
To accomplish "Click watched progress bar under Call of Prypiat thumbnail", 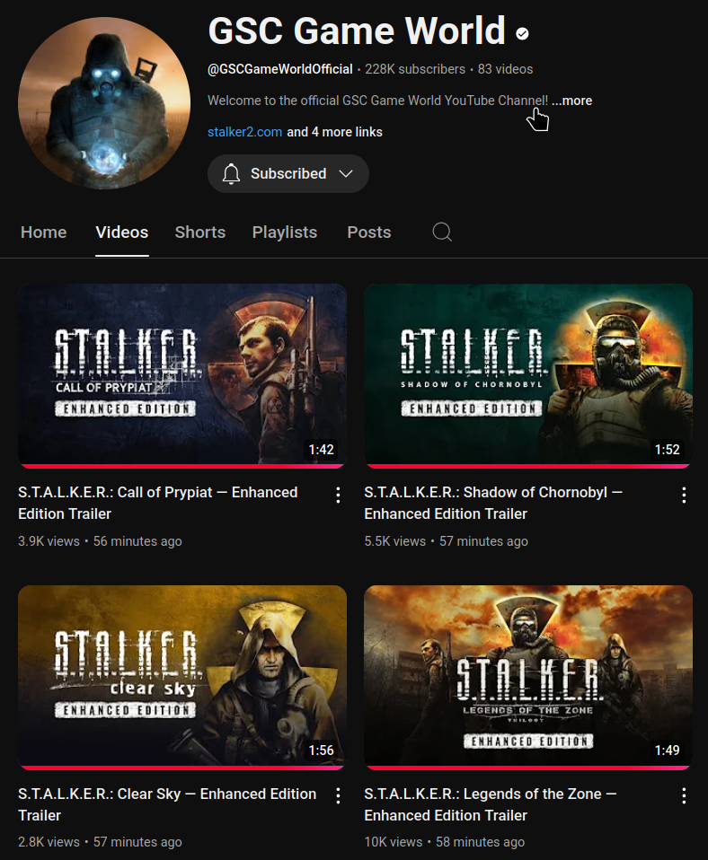I will coord(182,466).
